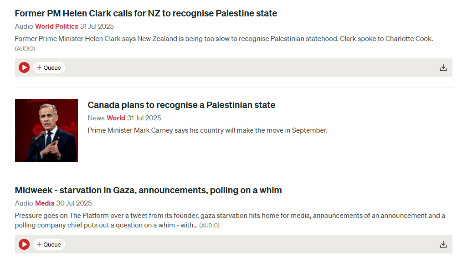Click the Helen Clark story summary text
Viewport: 467px width, 263px height.
click(x=223, y=39)
